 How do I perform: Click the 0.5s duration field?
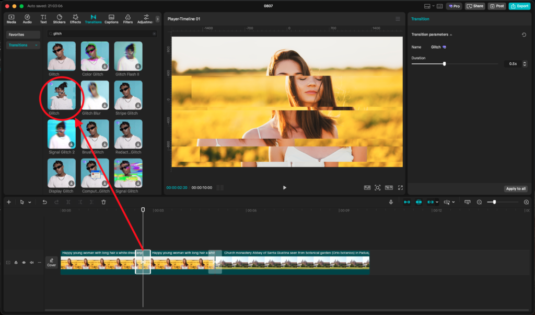[x=513, y=63]
